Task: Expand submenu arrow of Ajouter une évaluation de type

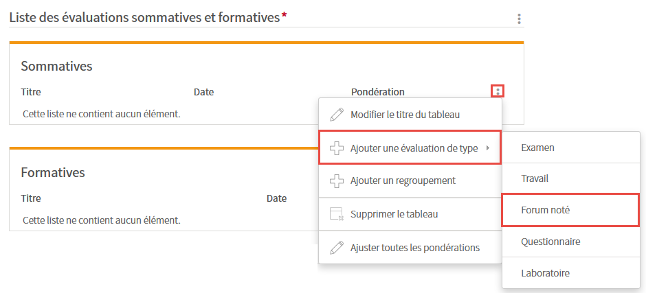Action: [488, 148]
